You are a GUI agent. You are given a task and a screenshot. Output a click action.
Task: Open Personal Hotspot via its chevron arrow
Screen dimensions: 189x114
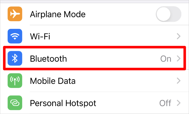(x=179, y=103)
